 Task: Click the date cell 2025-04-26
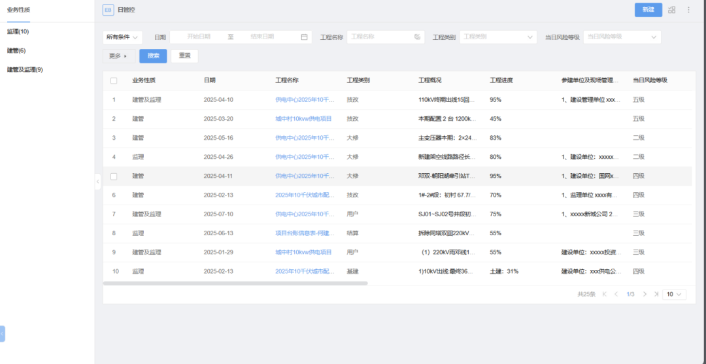click(x=218, y=157)
